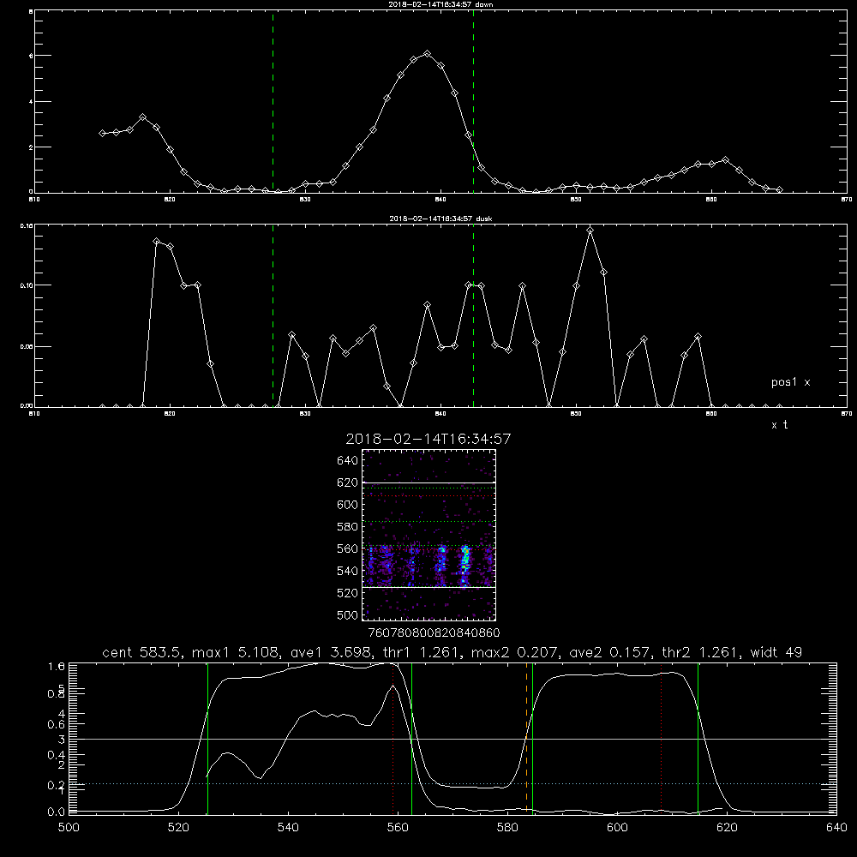
Task: Click the left green dashed line in dusk plot
Action: click(273, 315)
